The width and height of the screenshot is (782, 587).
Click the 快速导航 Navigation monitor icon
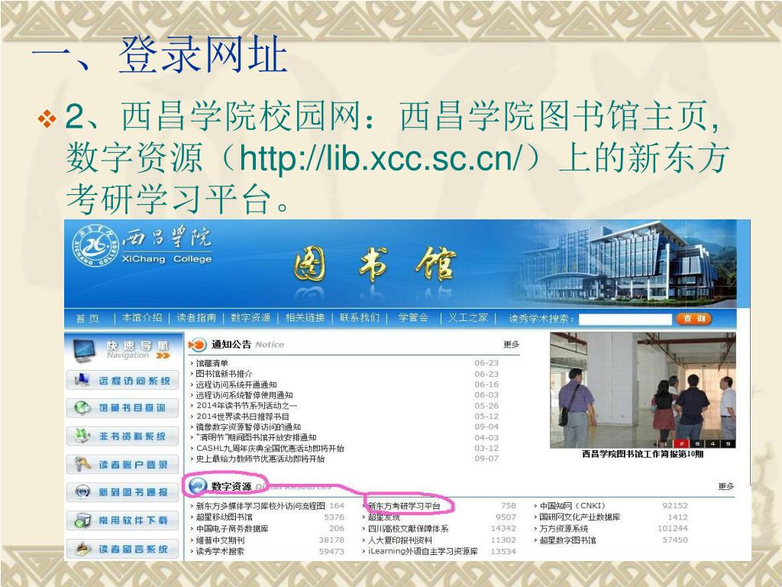point(84,349)
